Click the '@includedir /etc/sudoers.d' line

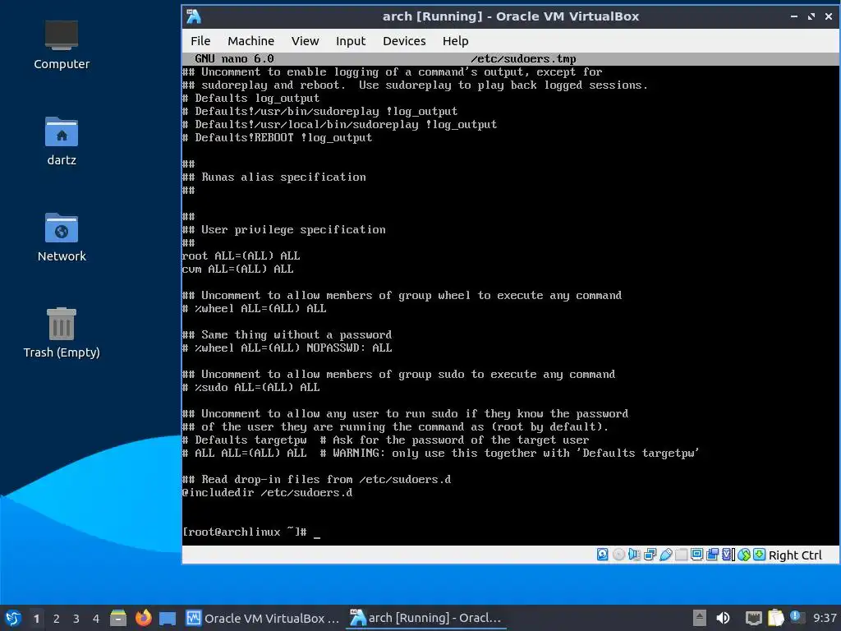click(268, 493)
